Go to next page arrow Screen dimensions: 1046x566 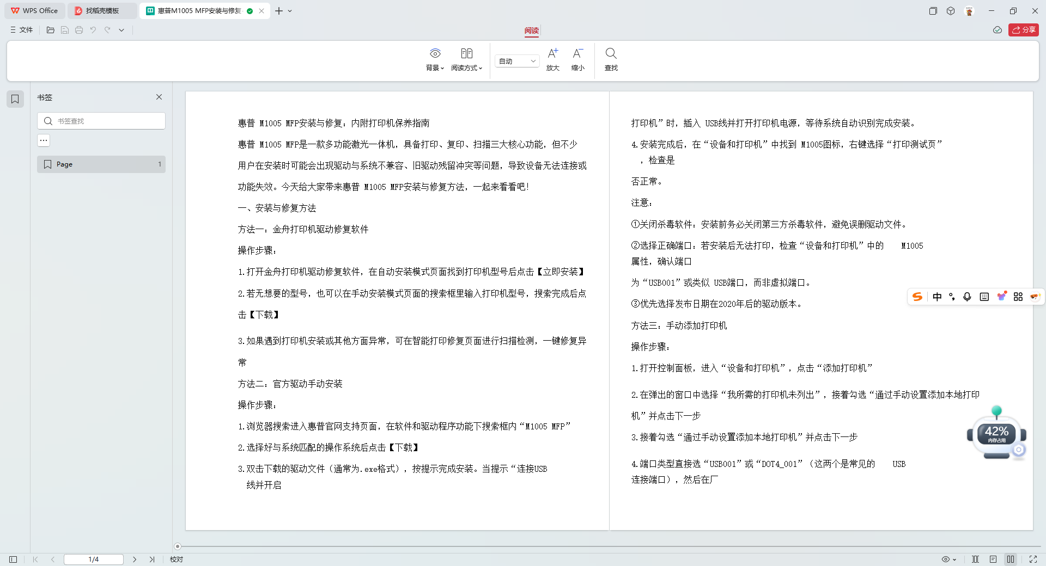coord(135,559)
